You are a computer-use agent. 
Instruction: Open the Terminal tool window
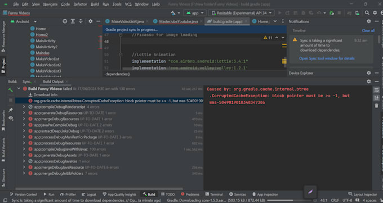[x=214, y=195]
